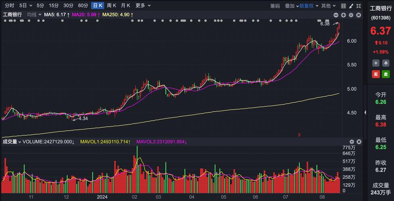Zoom in the K-line chart with plus icon
Viewport: 394px width, 201px height.
pos(344,15)
